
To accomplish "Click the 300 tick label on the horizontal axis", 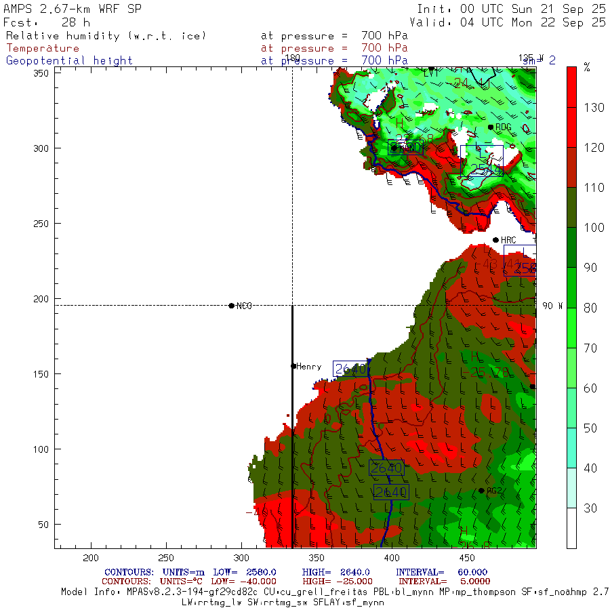I will click(241, 558).
